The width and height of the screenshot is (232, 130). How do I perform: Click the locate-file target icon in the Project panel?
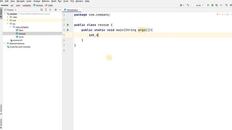42,10
